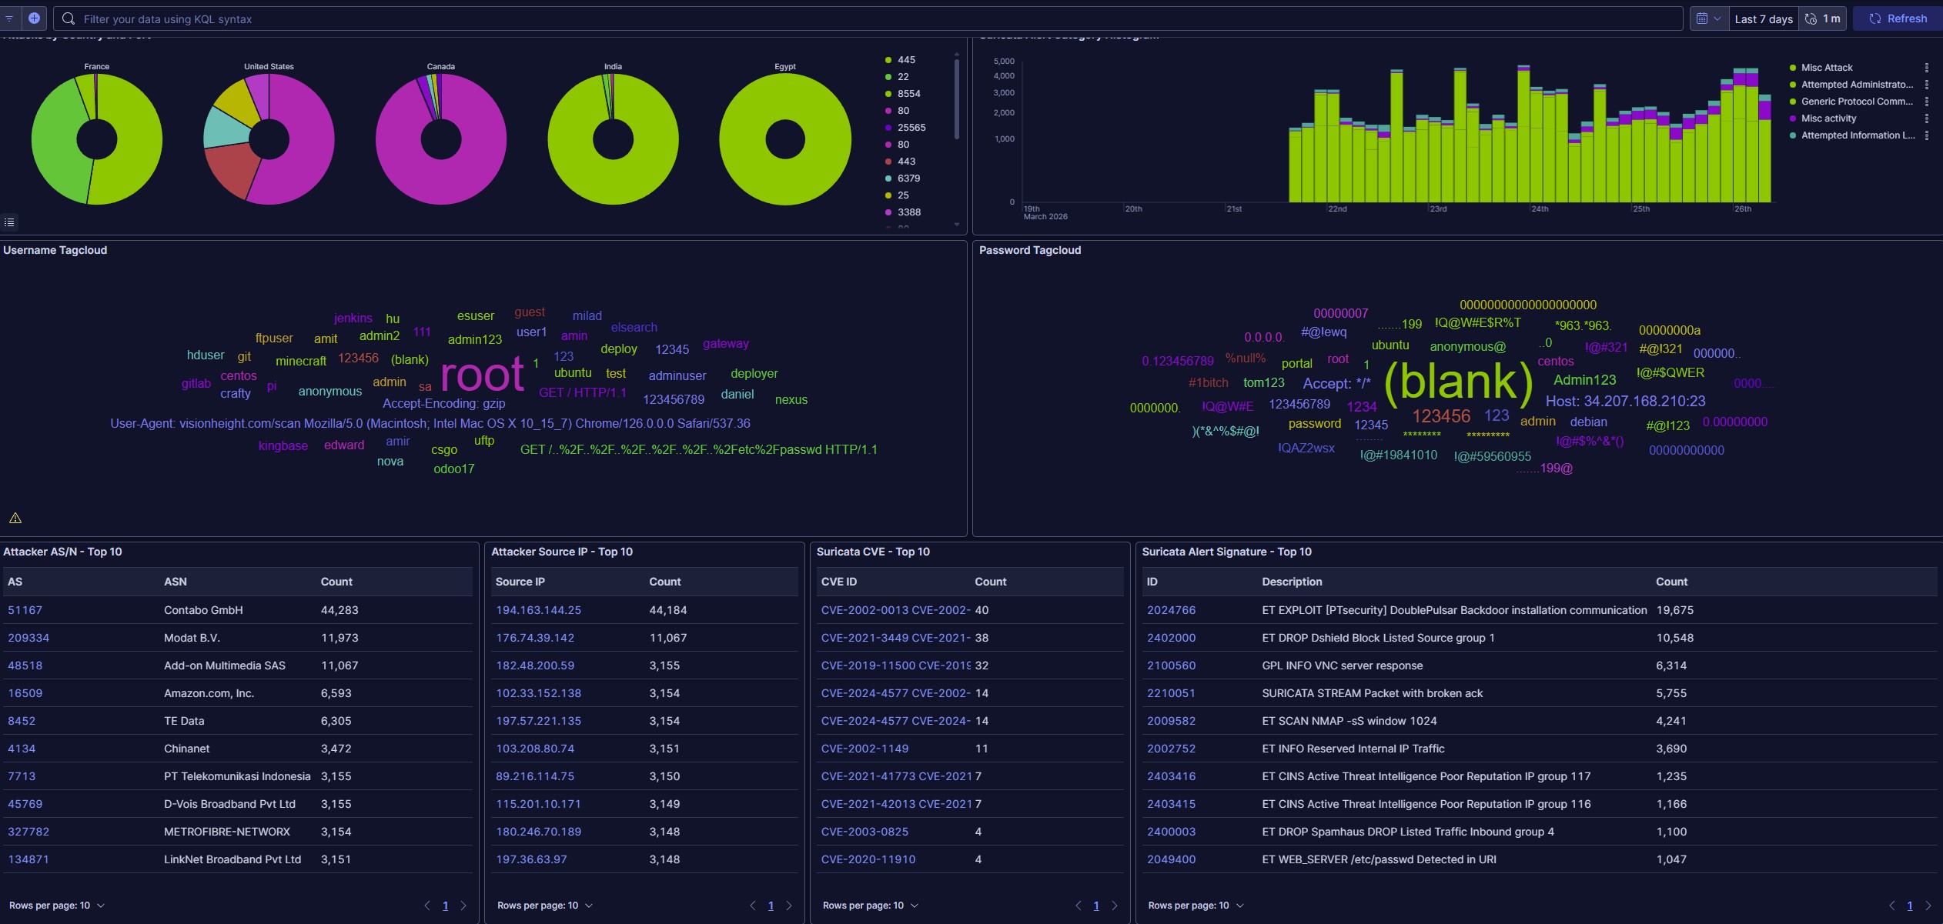Open the 1 m auto-refresh interval setting
1943x924 pixels.
[1823, 18]
